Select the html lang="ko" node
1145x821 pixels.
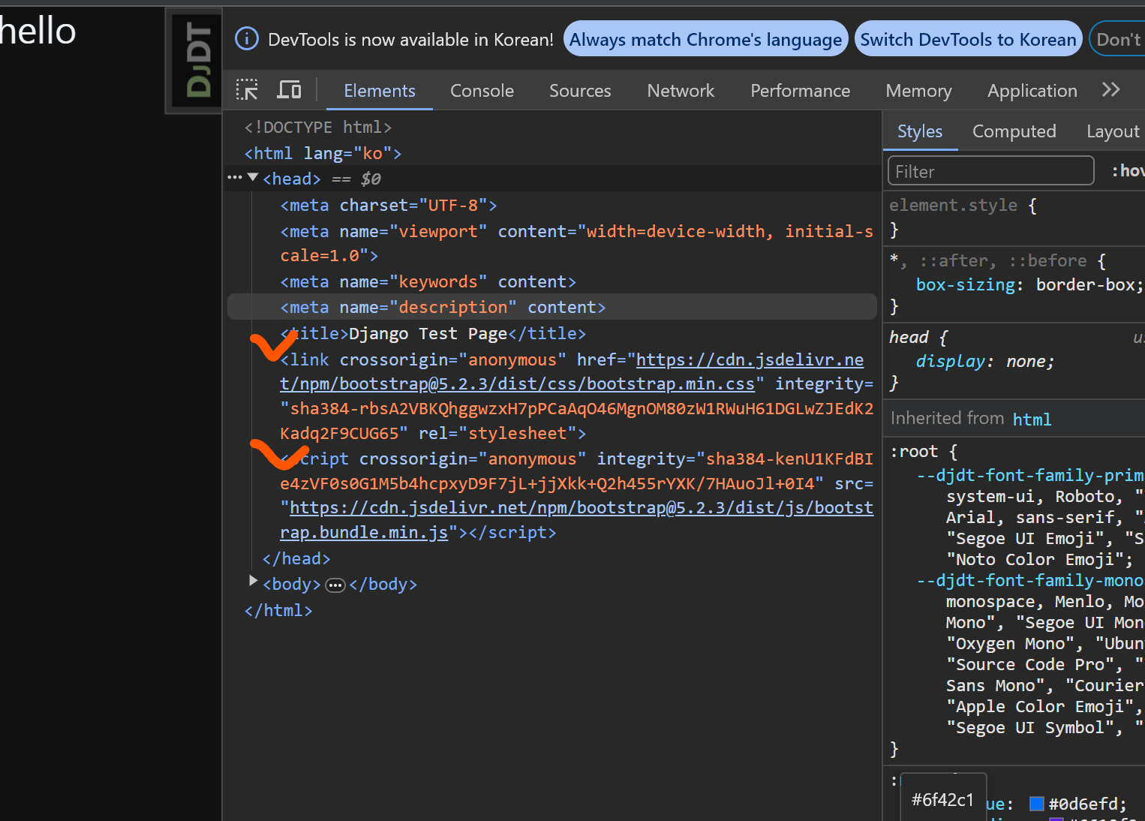[323, 153]
